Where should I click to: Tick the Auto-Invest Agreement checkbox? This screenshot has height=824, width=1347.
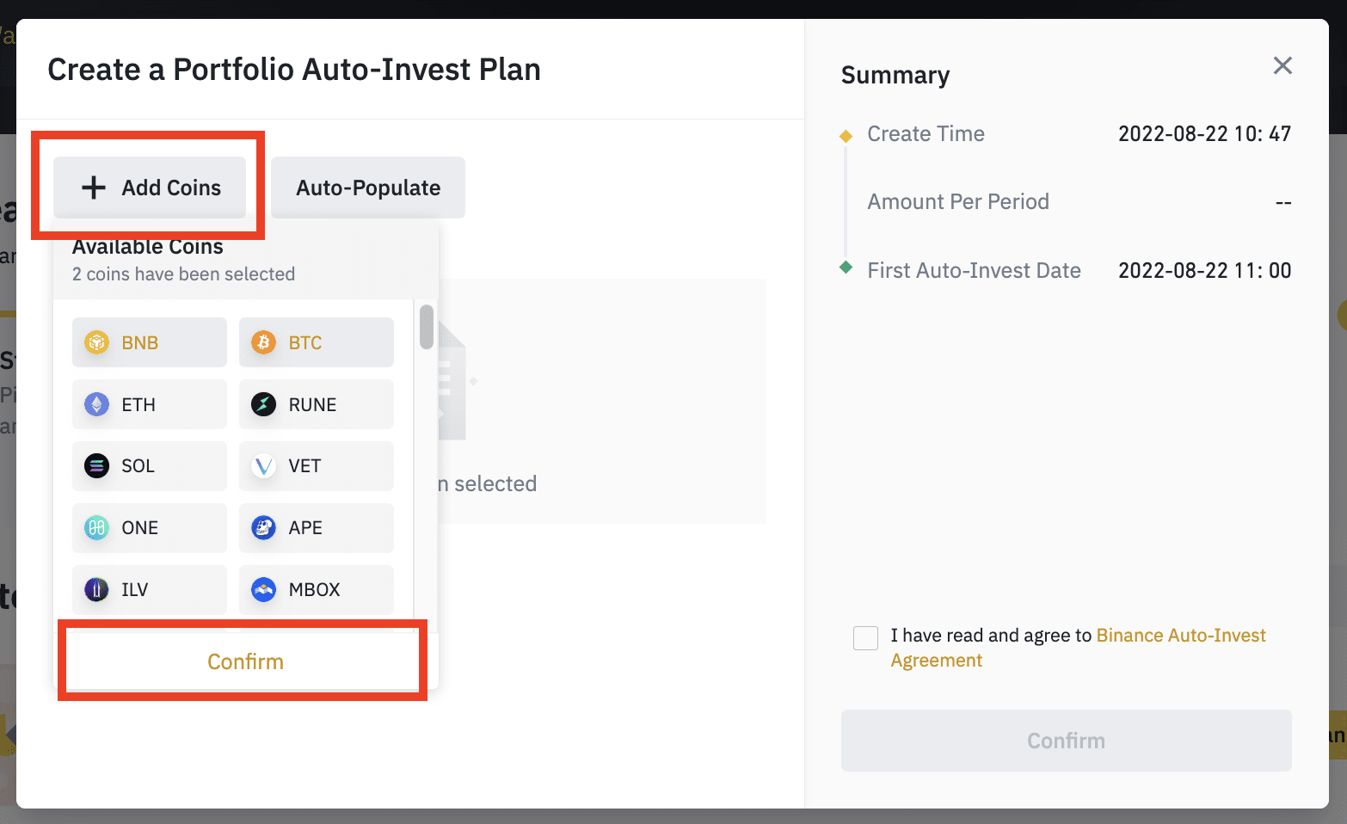tap(865, 638)
